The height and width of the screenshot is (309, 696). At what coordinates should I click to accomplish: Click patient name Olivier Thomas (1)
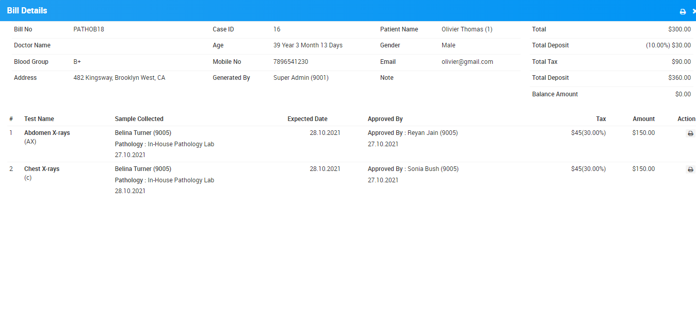pos(467,29)
